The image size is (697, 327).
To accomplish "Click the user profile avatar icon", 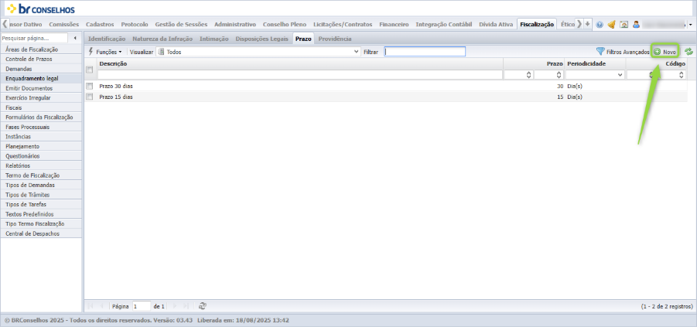I will click(x=636, y=25).
